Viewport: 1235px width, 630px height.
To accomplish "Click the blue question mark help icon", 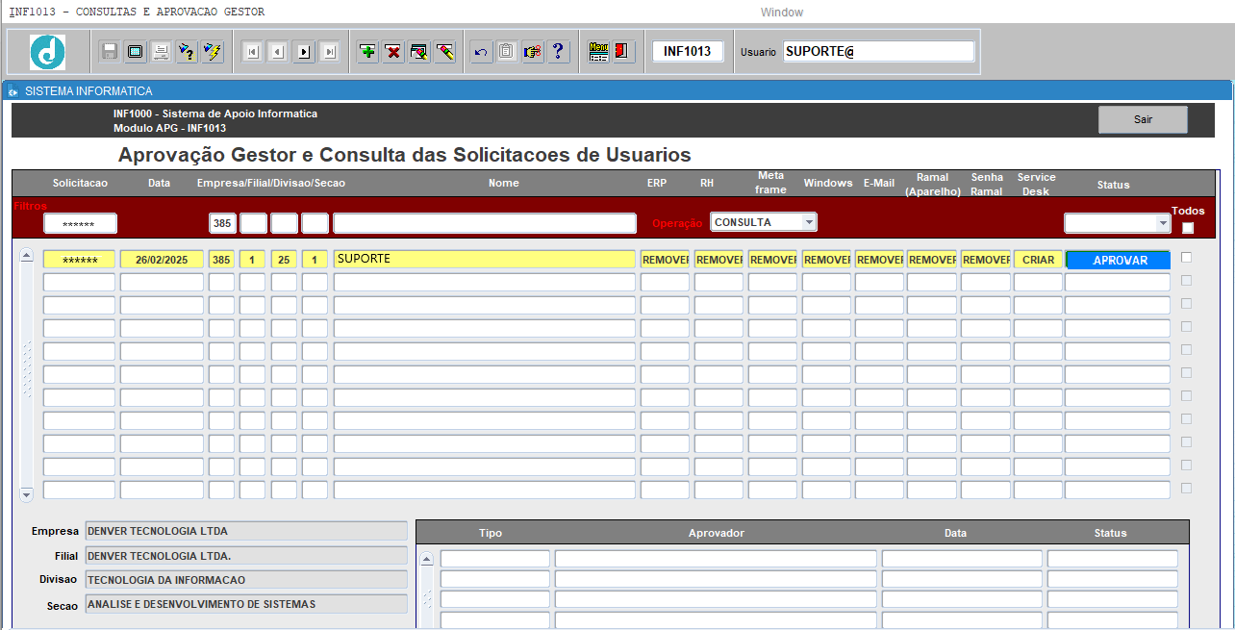I will (559, 52).
